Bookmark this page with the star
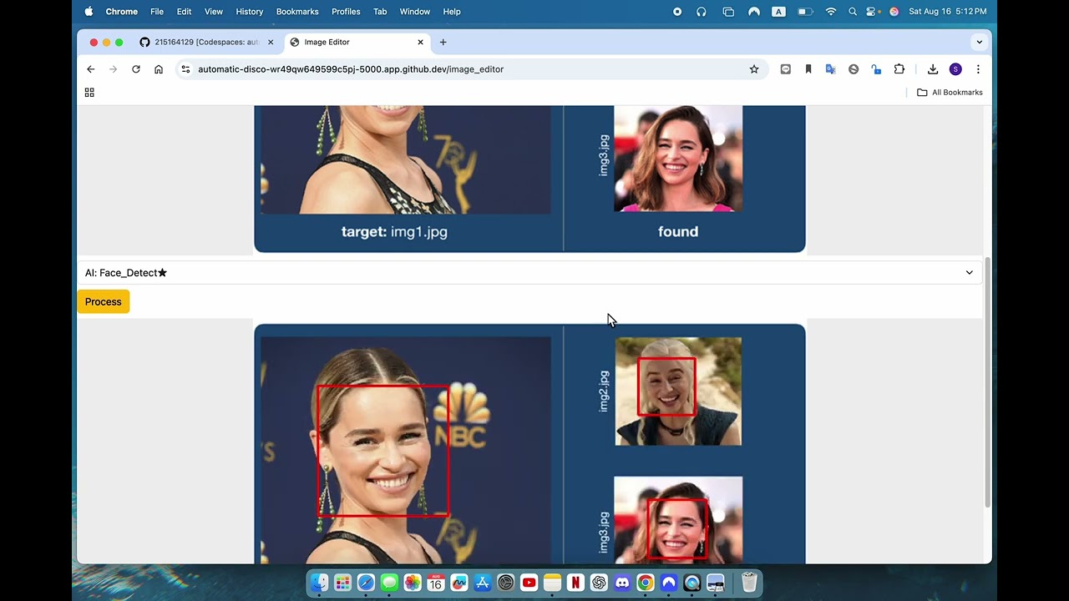The width and height of the screenshot is (1069, 601). pos(754,69)
